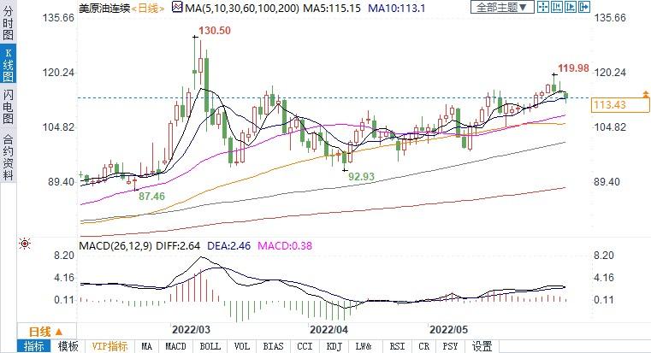
Task: Choose the RSI indicator
Action: coord(396,346)
